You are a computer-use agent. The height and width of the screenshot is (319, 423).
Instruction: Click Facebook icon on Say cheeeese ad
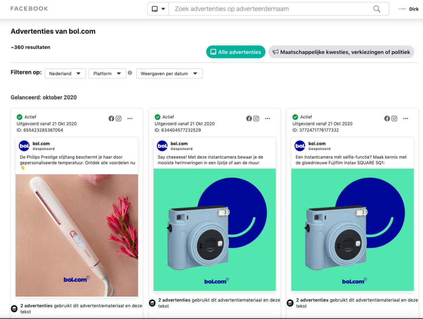pyautogui.click(x=249, y=118)
